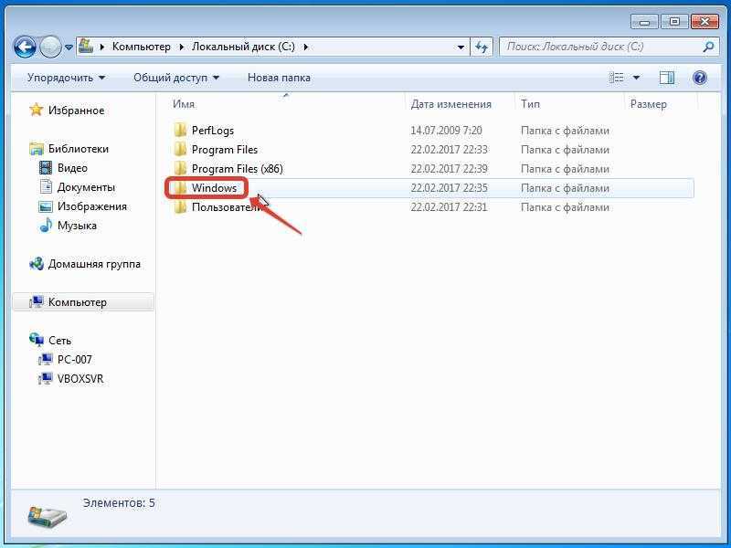
Task: Go back with the Back arrow button
Action: click(x=25, y=47)
